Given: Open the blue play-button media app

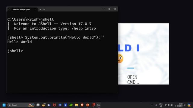Looking at the screenshot, I should pyautogui.click(x=60, y=105).
